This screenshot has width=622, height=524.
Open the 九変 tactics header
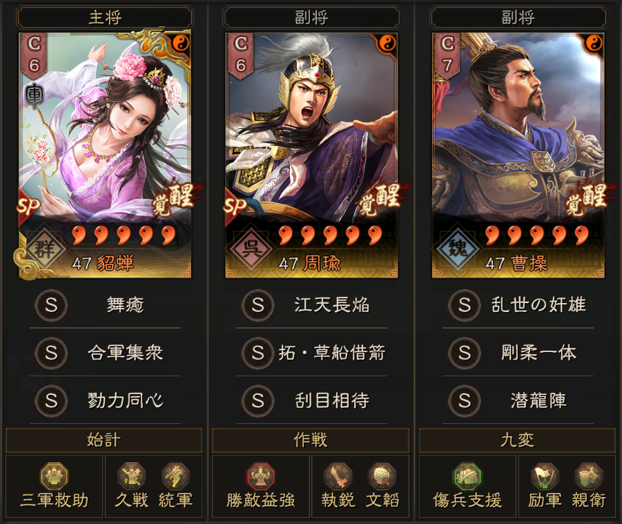(517, 440)
